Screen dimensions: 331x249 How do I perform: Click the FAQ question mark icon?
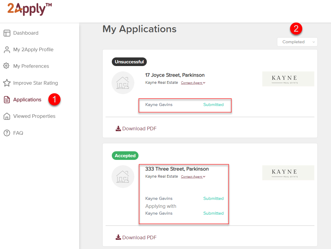pyautogui.click(x=7, y=133)
